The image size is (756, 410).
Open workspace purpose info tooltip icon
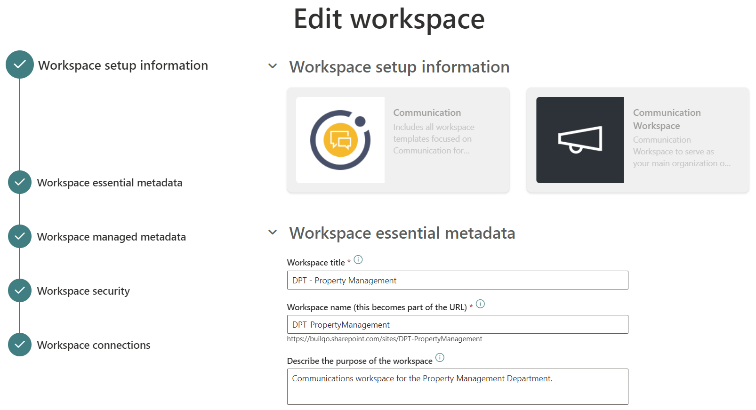coord(440,357)
